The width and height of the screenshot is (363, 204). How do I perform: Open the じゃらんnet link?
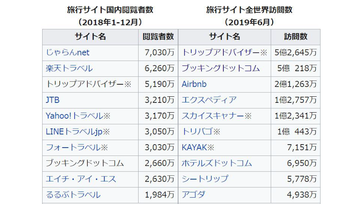point(67,53)
